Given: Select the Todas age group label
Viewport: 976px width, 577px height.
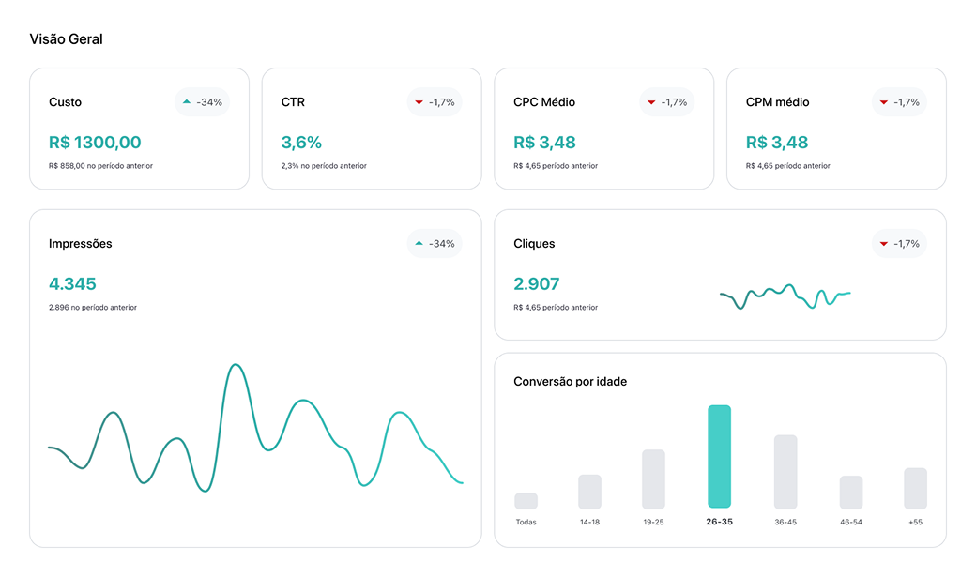Looking at the screenshot, I should tap(526, 522).
